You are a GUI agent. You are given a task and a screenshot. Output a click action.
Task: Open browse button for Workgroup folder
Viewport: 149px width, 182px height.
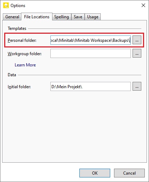coord(137,53)
